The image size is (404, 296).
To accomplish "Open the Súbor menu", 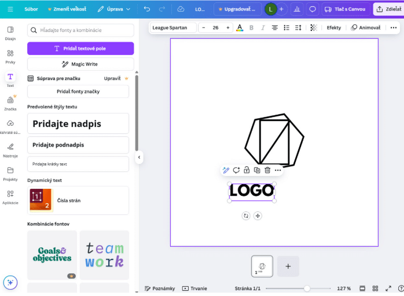I will tap(31, 9).
